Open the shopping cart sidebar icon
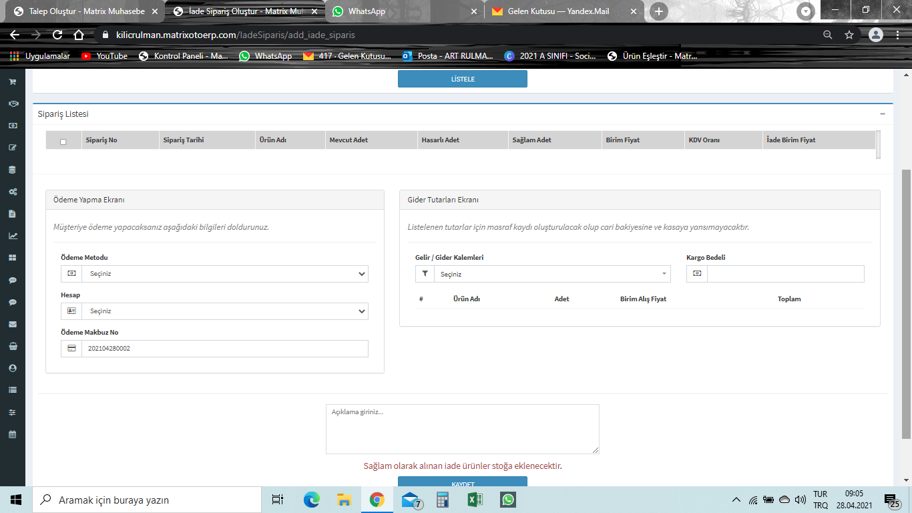912x513 pixels. [12, 81]
